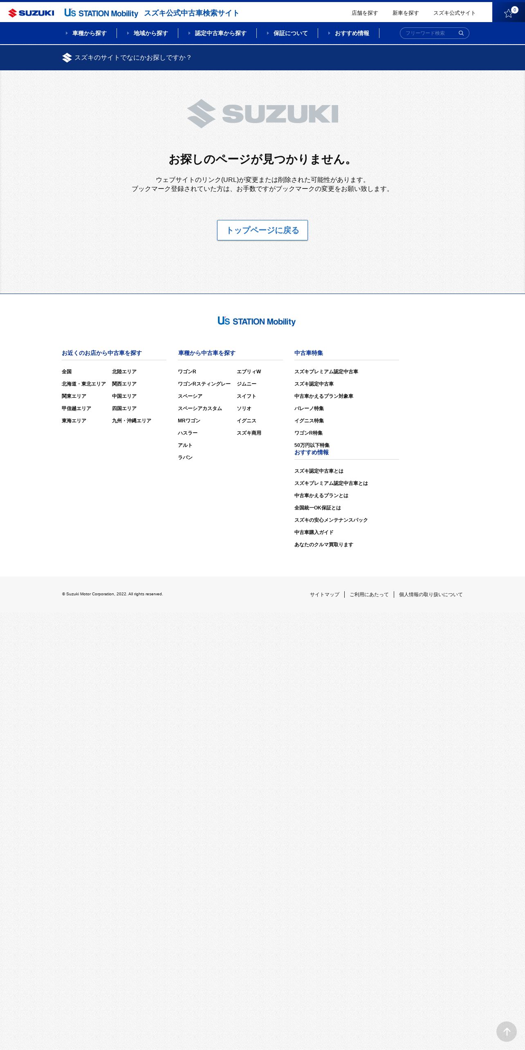Viewport: 525px width, 1050px height.
Task: Select 東海エリア link
Action: click(74, 421)
